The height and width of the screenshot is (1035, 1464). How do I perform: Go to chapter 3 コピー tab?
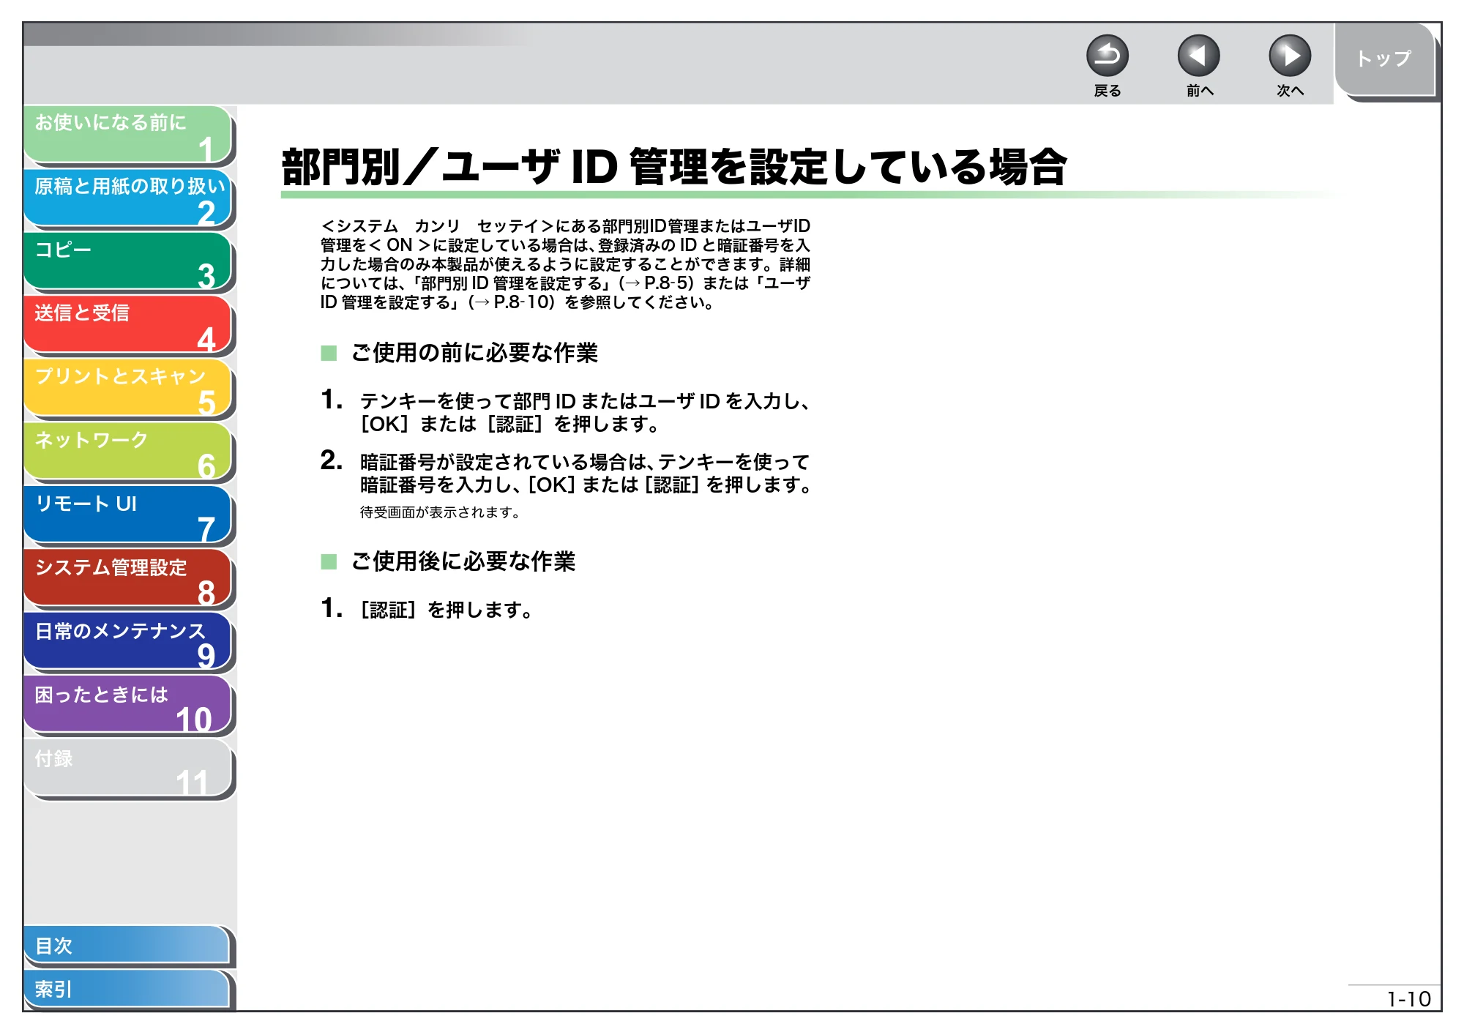(x=128, y=261)
